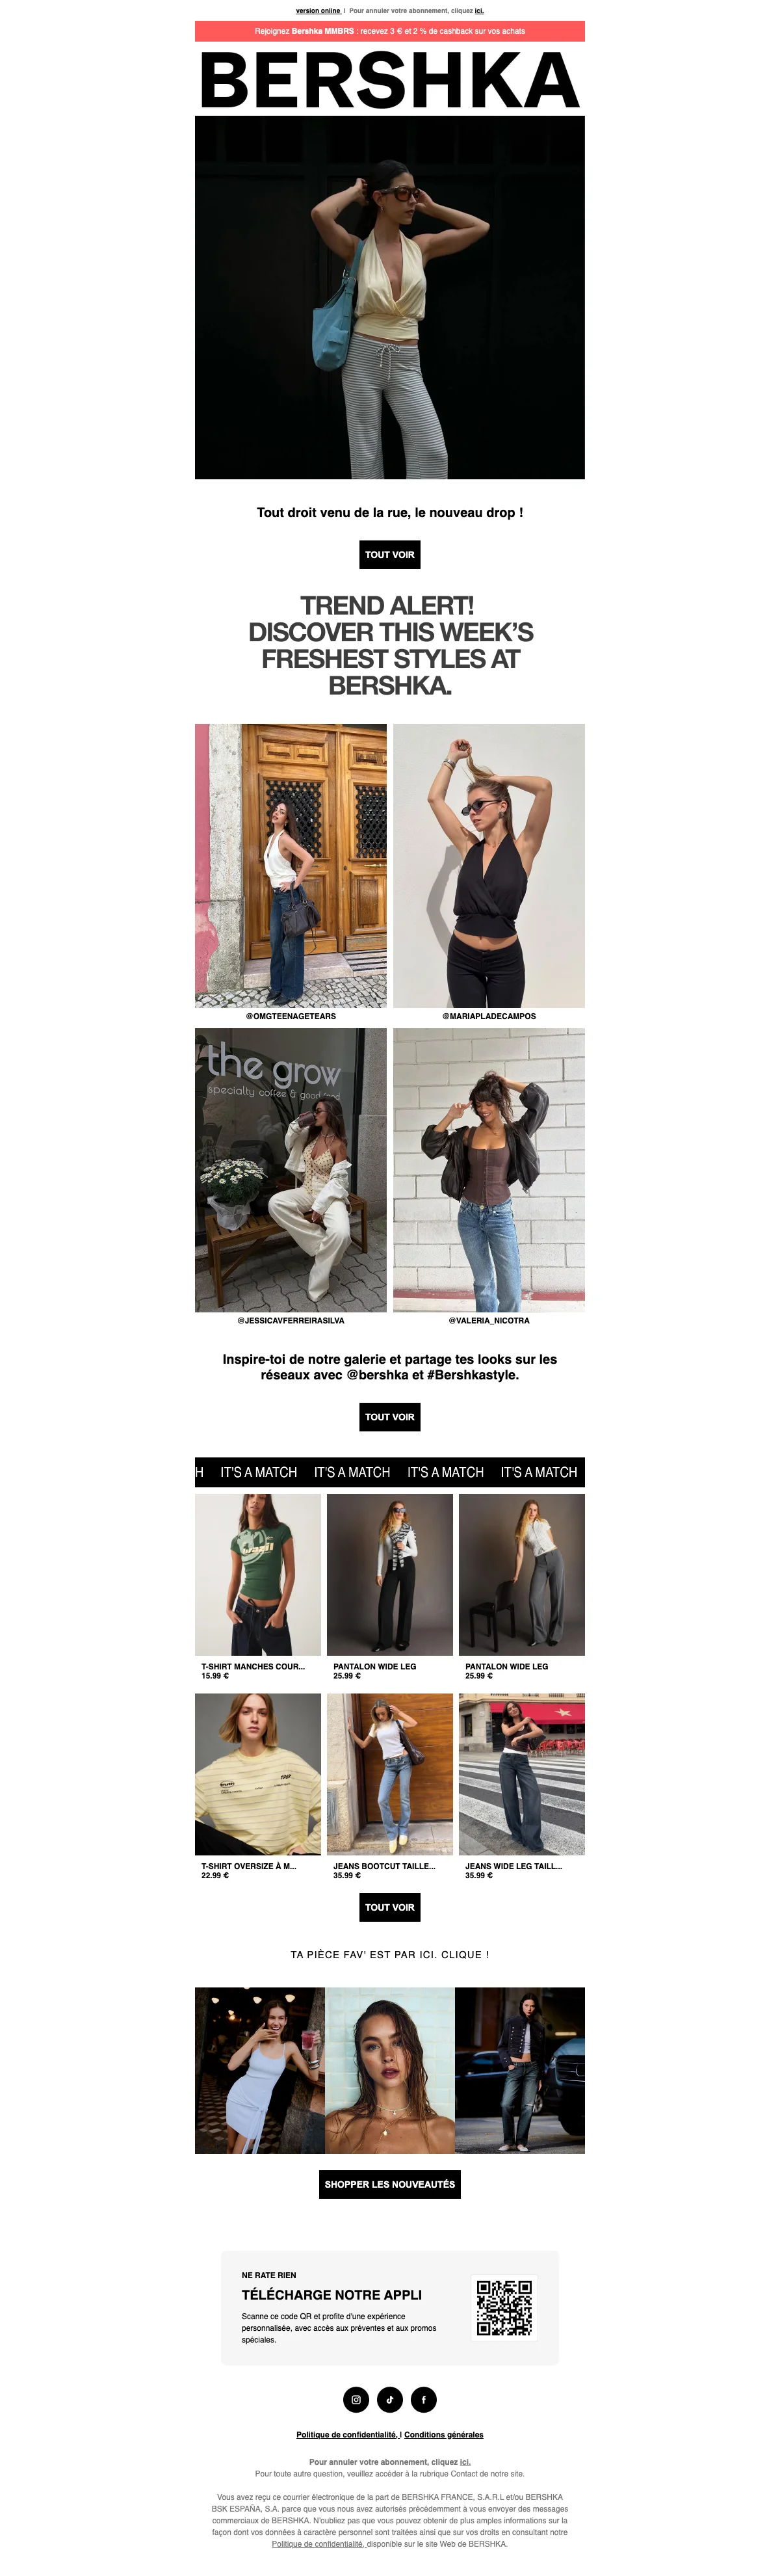Open the version online link
Image resolution: width=780 pixels, height=2576 pixels.
coord(318,11)
